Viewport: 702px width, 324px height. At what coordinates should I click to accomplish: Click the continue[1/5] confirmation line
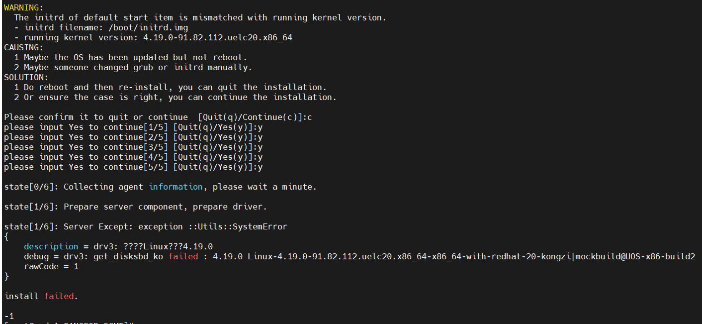tap(133, 127)
